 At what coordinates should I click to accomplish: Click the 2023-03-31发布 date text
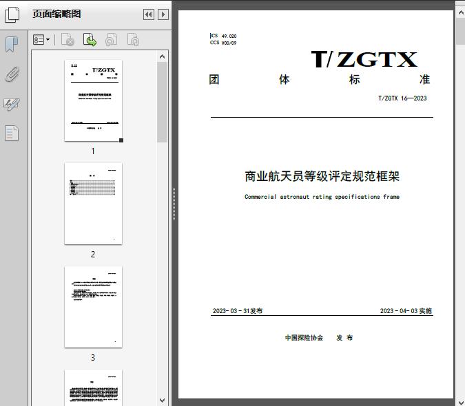tap(238, 310)
